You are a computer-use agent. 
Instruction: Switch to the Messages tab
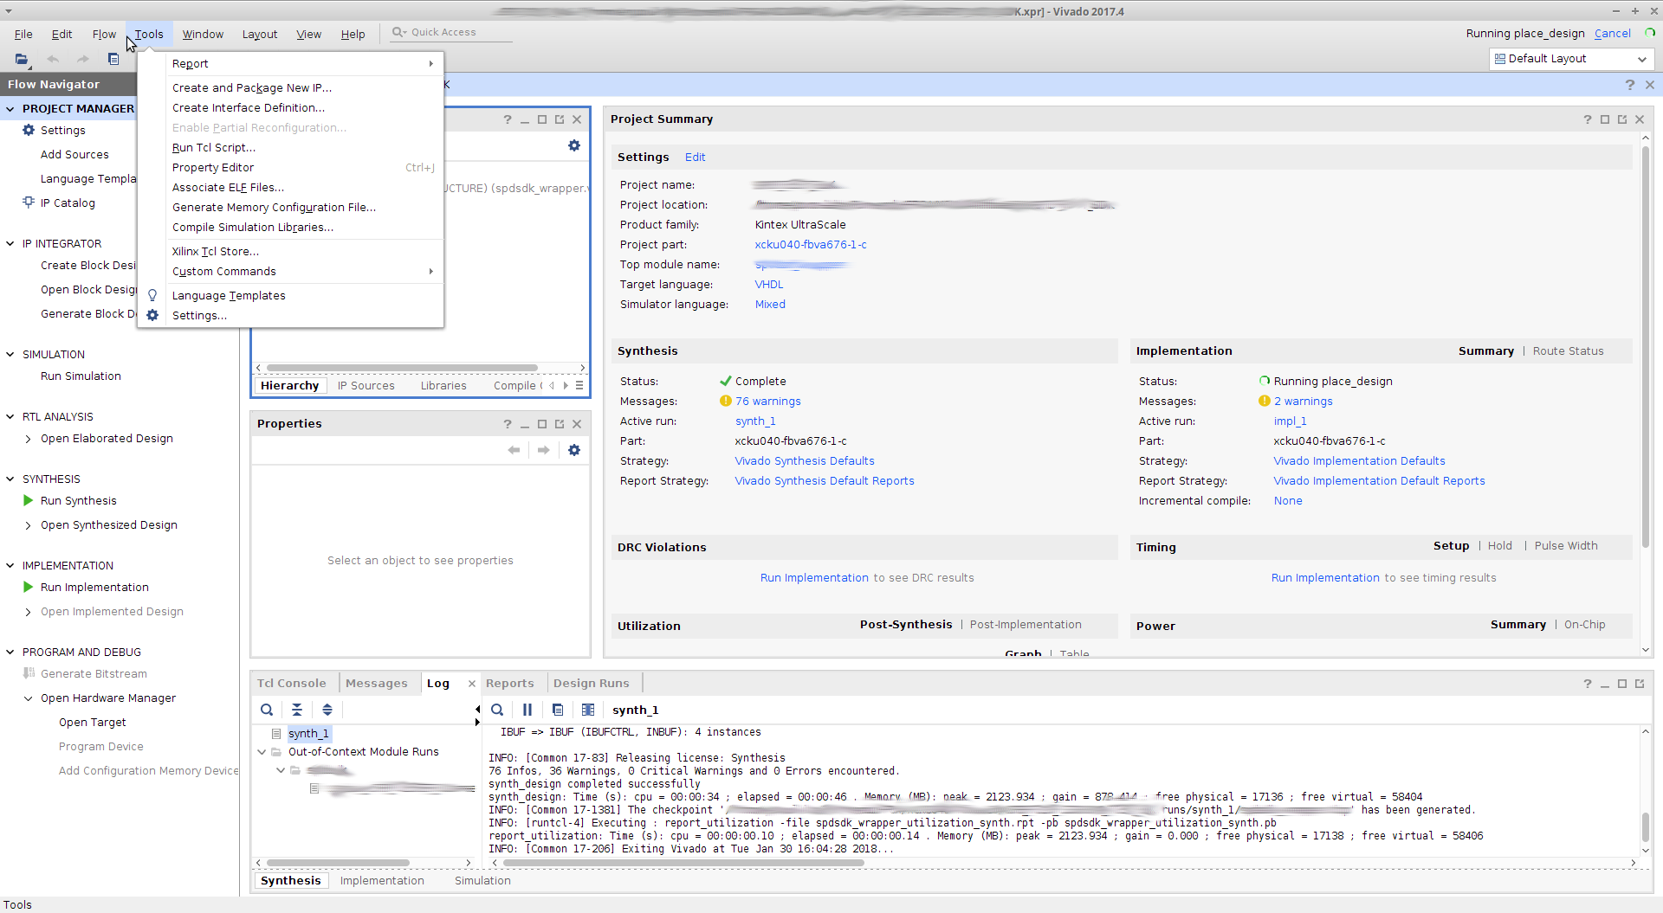tap(378, 683)
